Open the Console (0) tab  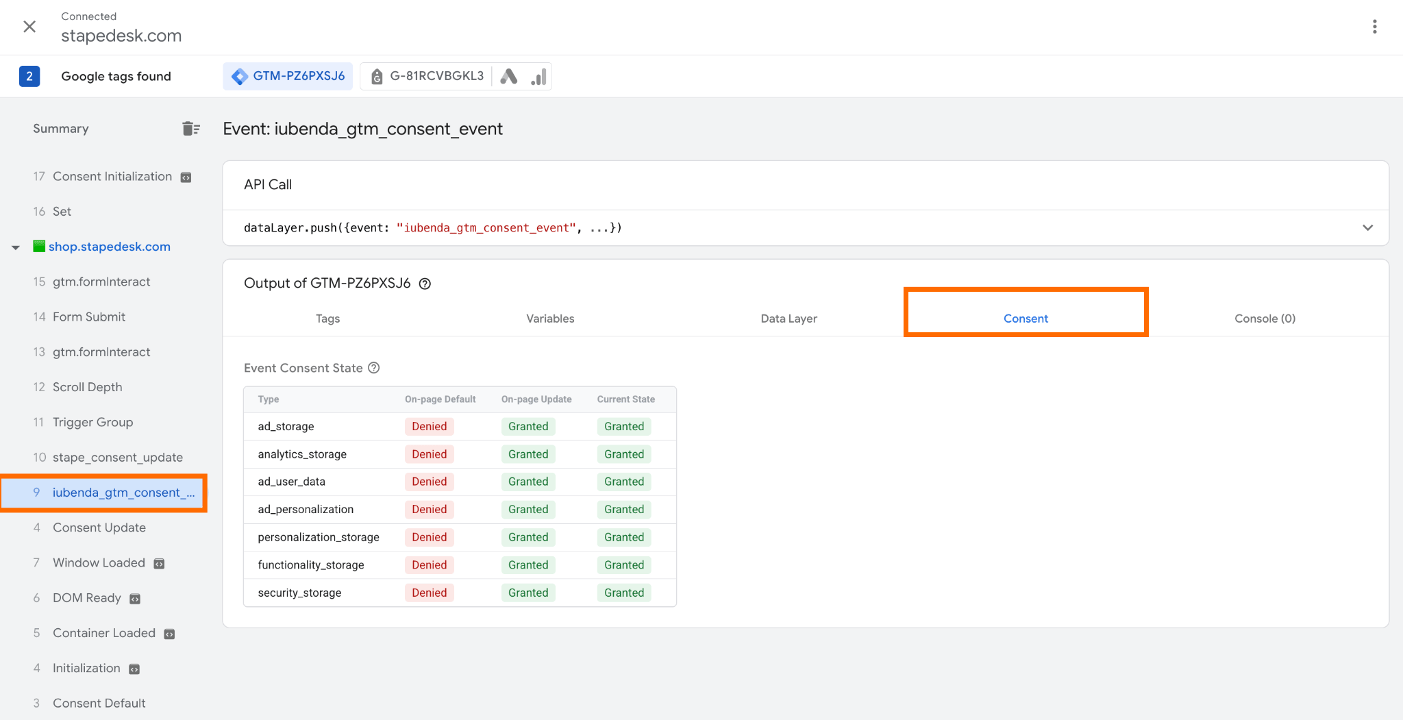(1265, 319)
